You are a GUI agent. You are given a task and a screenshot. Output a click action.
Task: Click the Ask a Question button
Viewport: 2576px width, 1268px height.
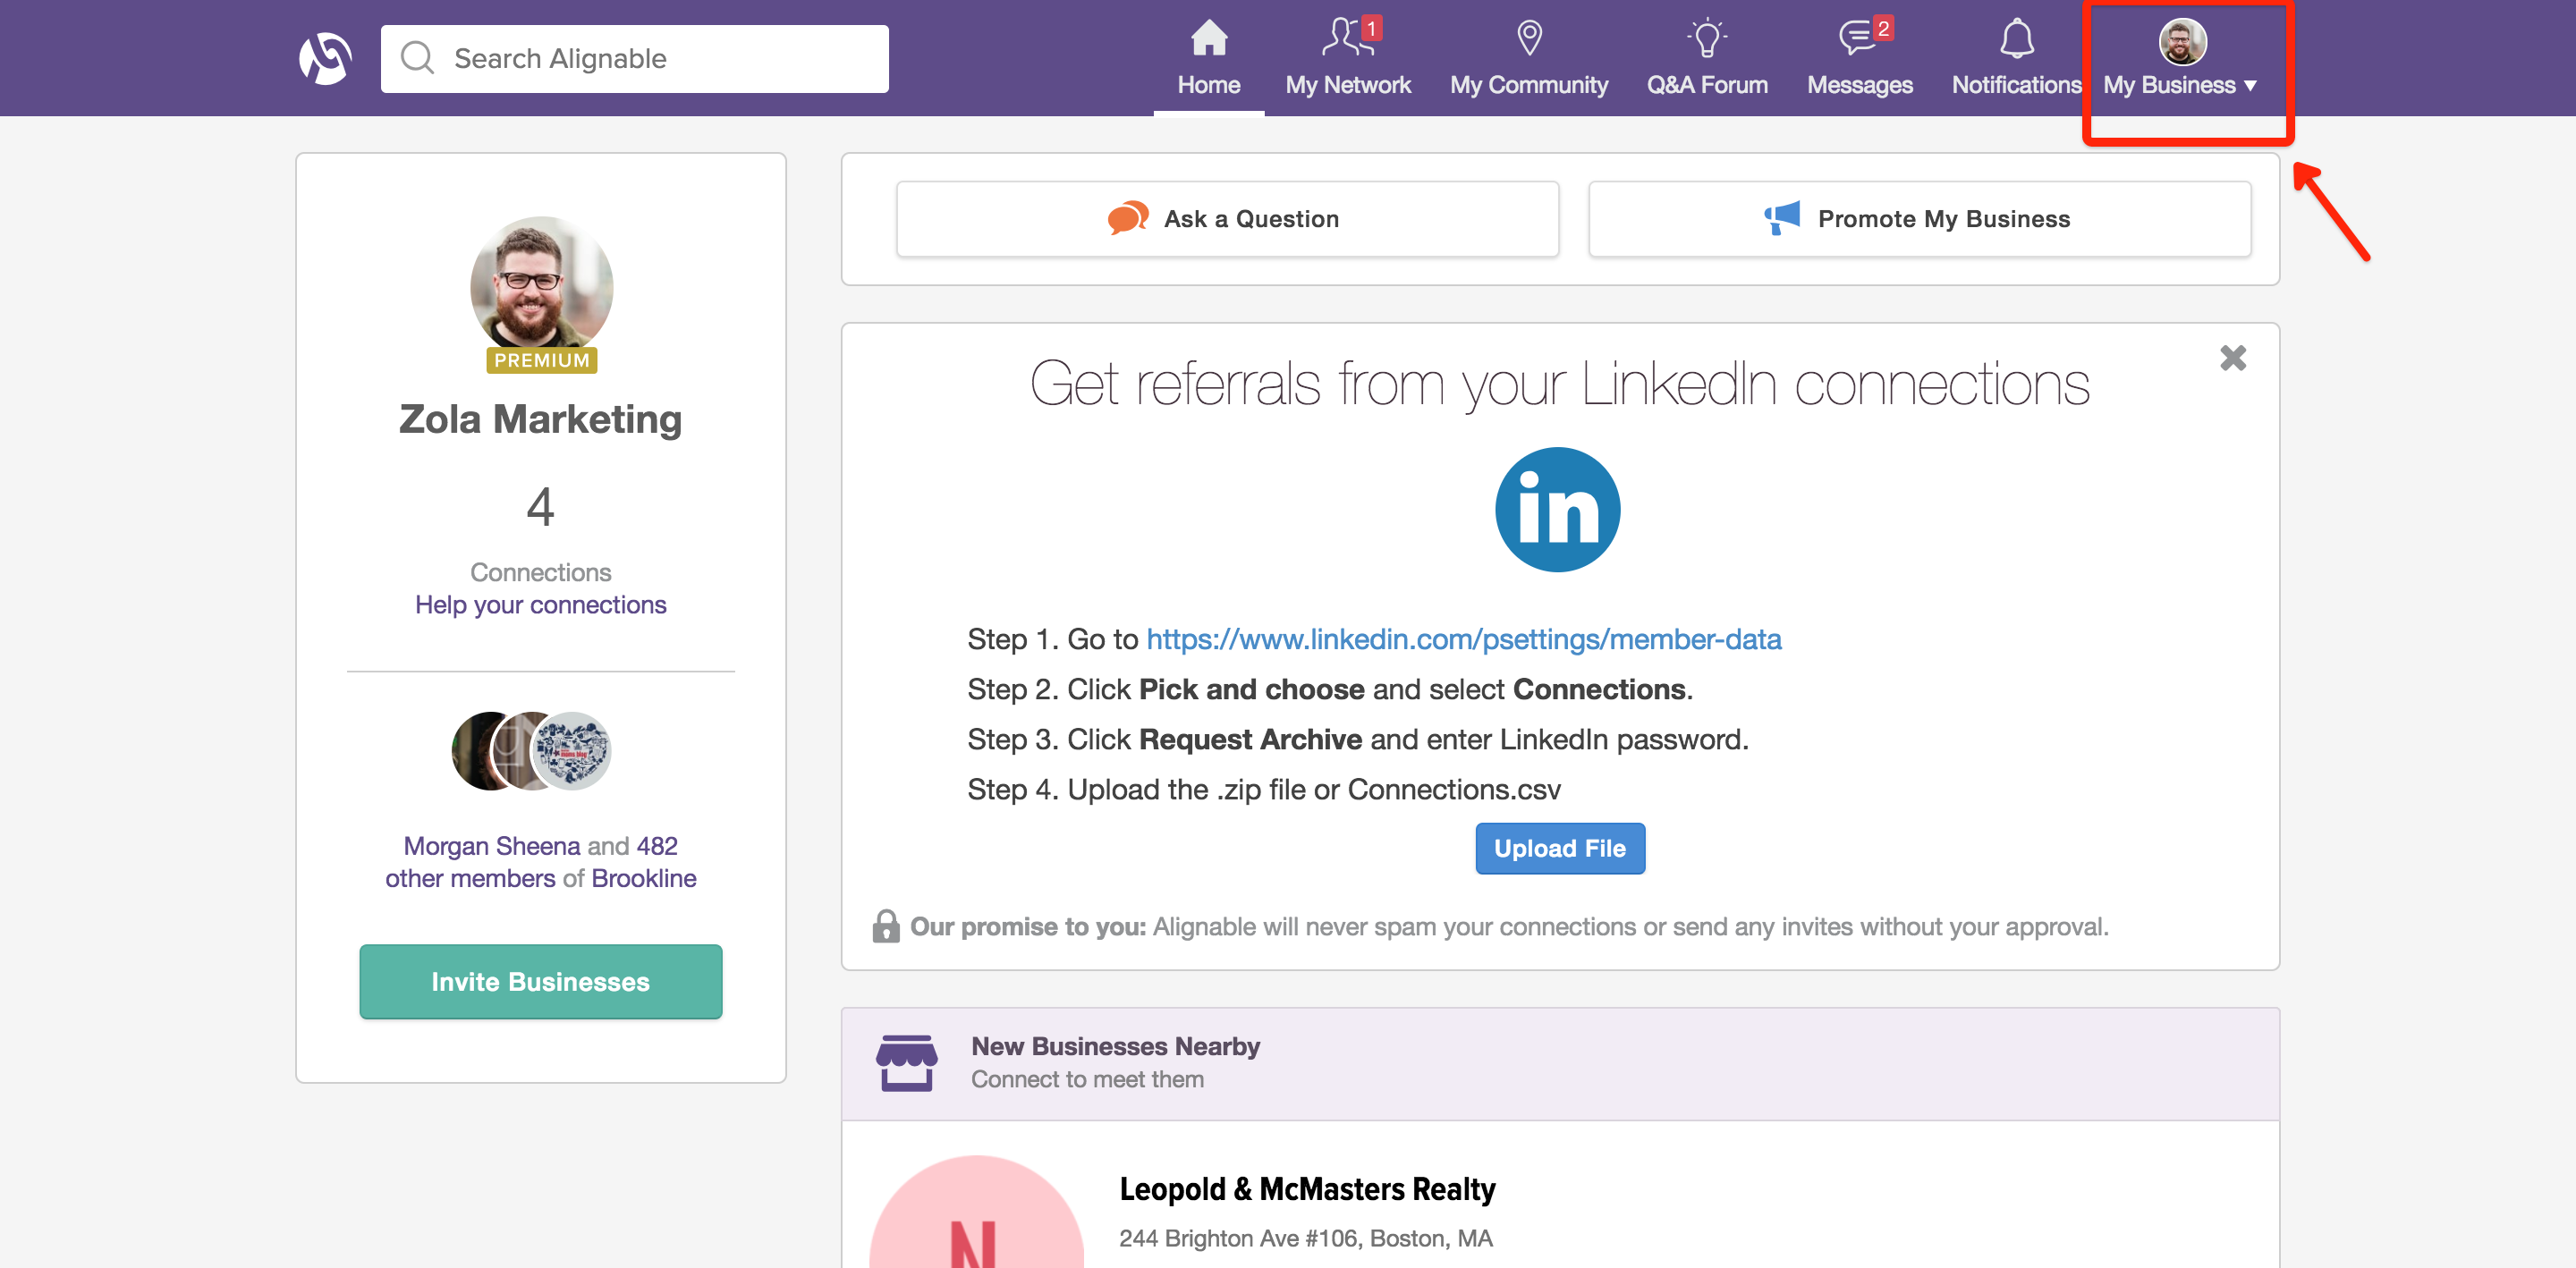tap(1227, 219)
